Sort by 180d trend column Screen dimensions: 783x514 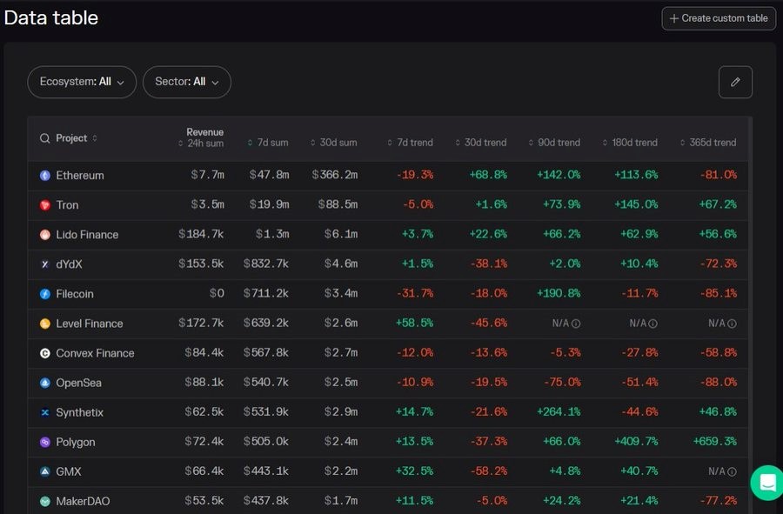(x=630, y=143)
